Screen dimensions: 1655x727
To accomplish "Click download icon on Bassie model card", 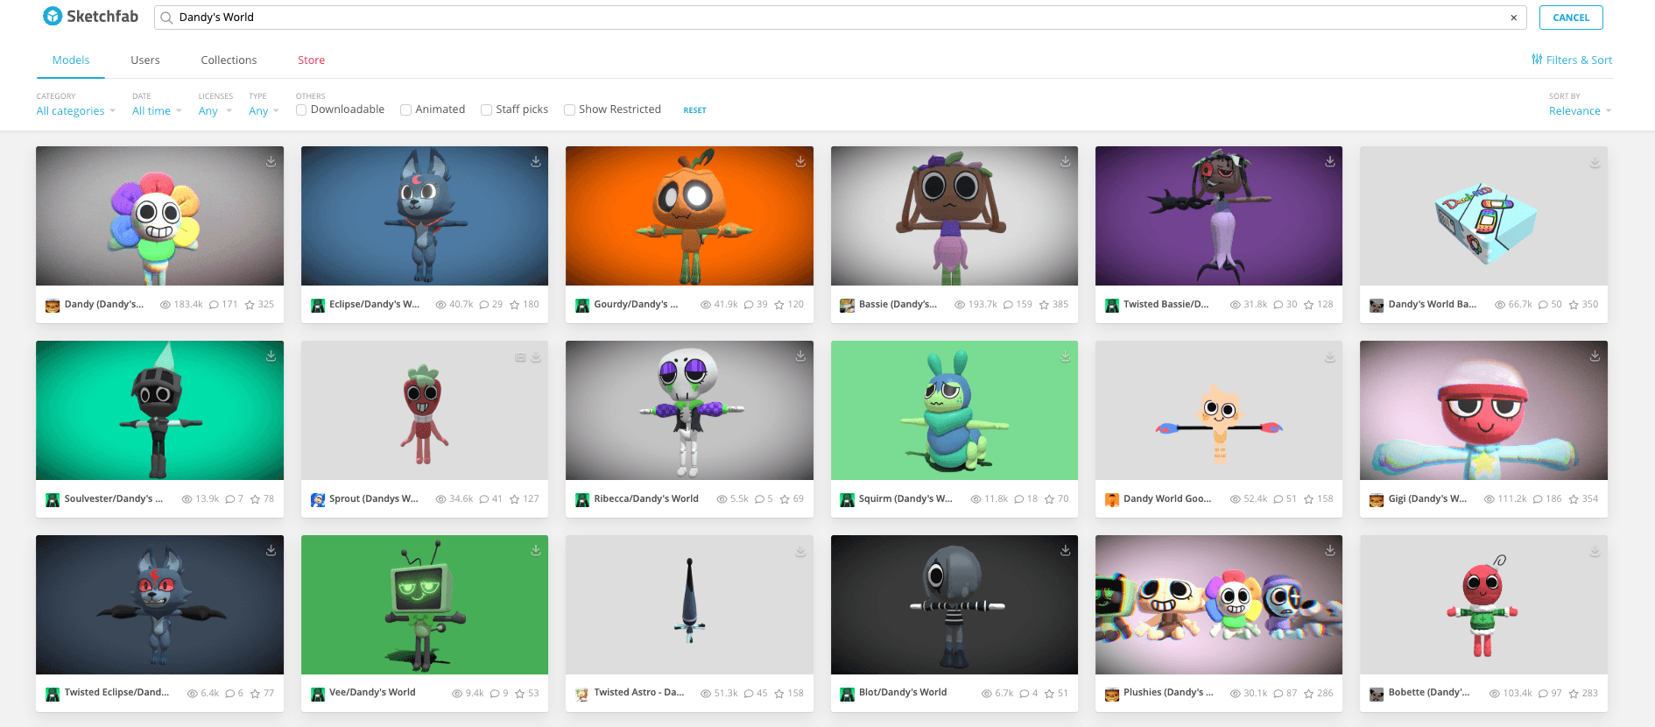I will (x=1066, y=161).
